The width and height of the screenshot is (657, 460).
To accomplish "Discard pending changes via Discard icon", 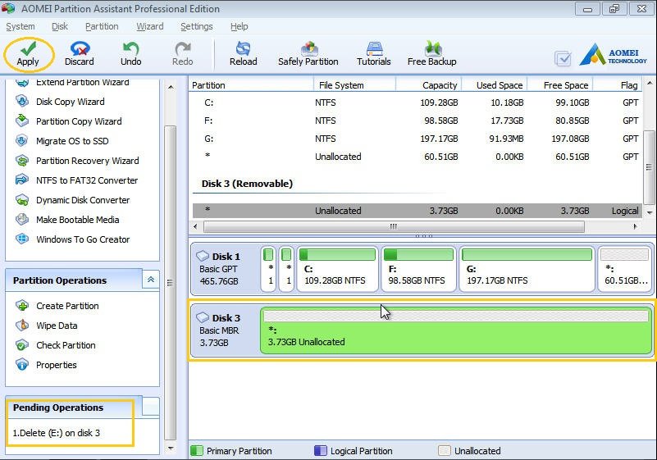I will (x=80, y=48).
